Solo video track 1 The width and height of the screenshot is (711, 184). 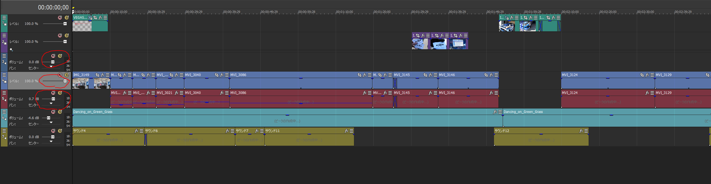pos(67,18)
